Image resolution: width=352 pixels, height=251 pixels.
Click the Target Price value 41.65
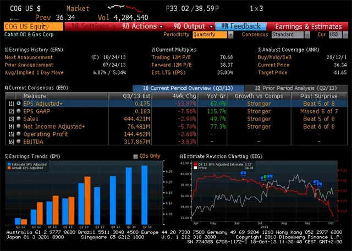pos(340,72)
